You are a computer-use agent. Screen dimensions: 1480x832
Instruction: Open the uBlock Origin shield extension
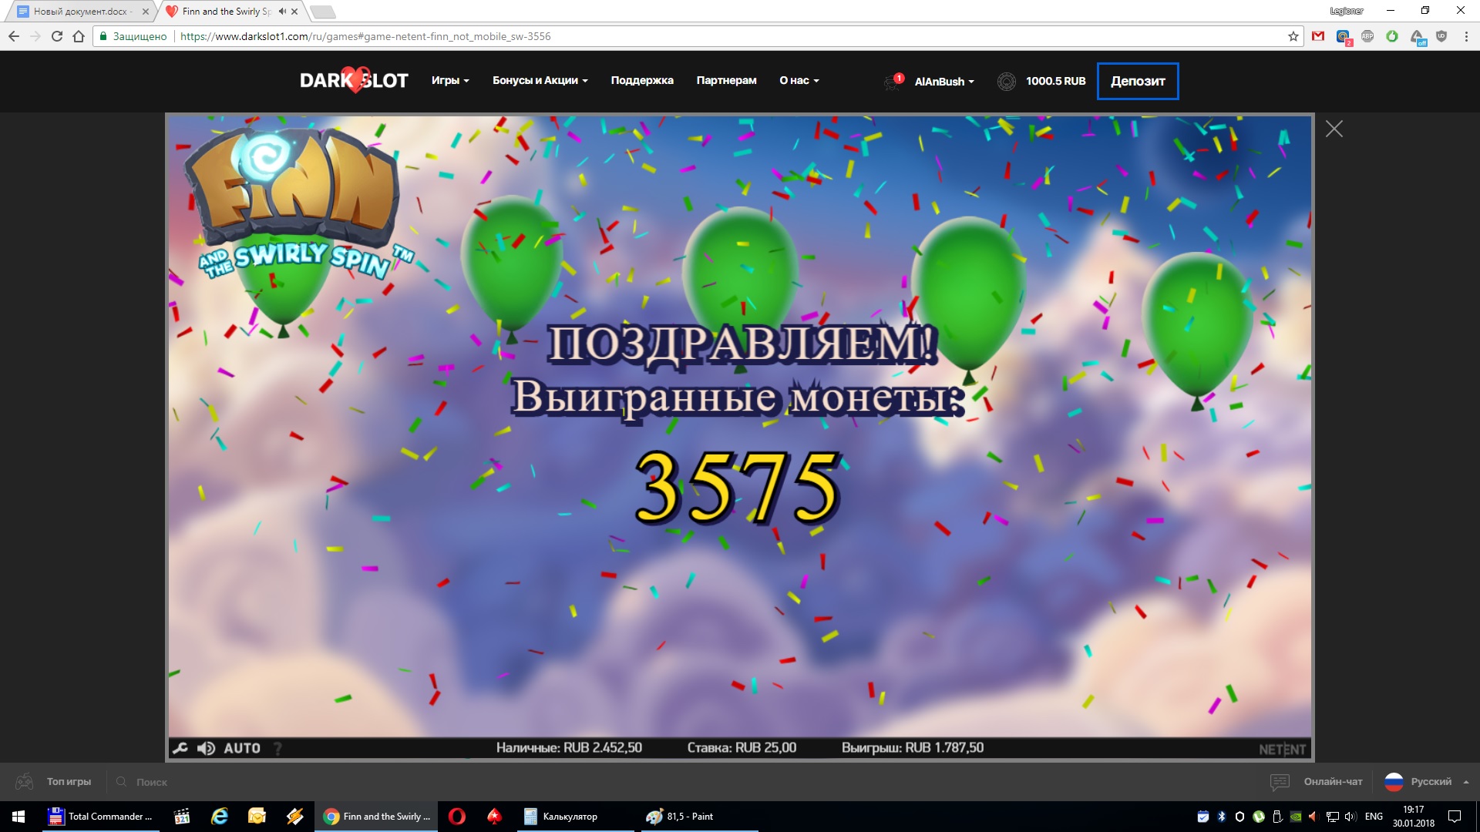(1441, 36)
